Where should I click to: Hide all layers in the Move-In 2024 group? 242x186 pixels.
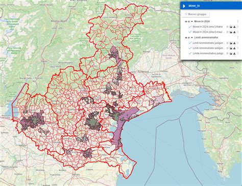(x=189, y=21)
